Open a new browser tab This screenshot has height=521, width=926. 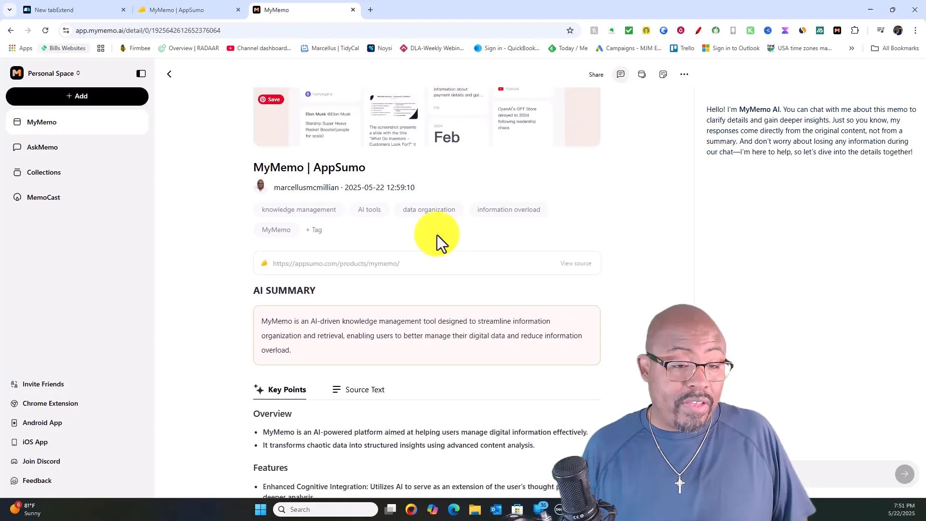pyautogui.click(x=370, y=10)
